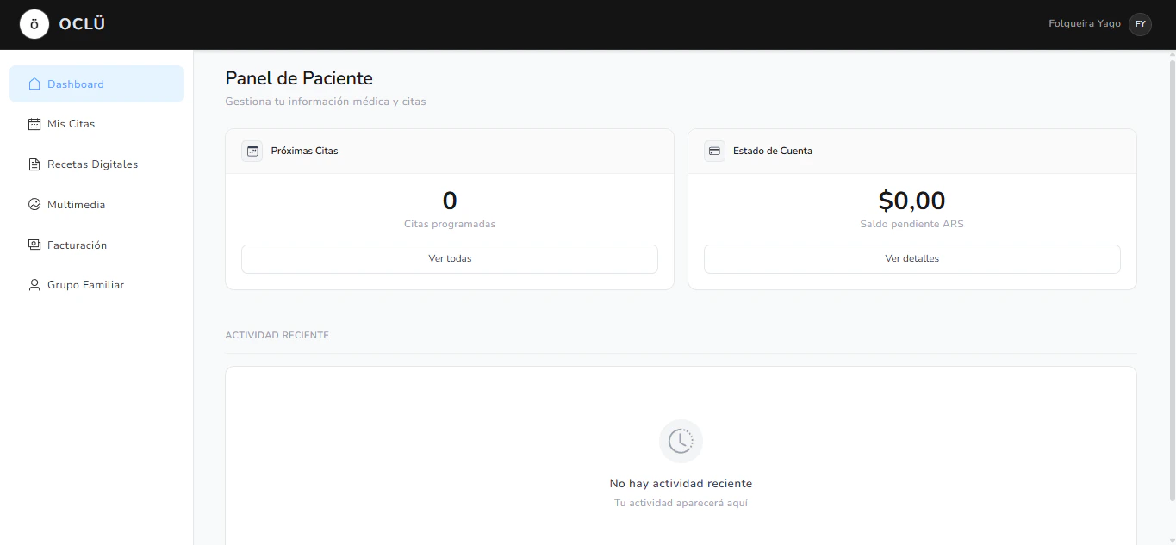Click the Recetas Digitales document icon
Image resolution: width=1176 pixels, height=545 pixels.
[x=34, y=164]
